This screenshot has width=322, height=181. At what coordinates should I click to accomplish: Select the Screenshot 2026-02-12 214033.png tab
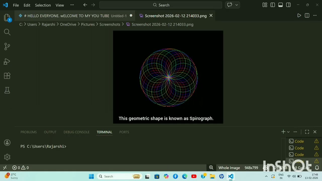[176, 16]
